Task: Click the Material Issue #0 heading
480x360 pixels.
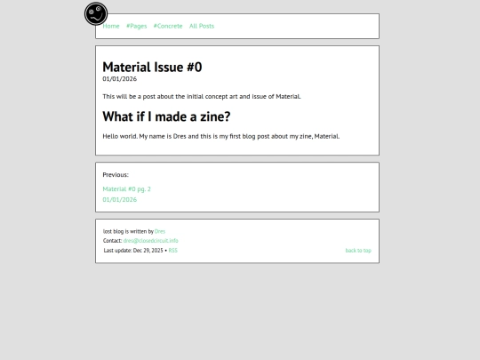Action: coord(152,67)
